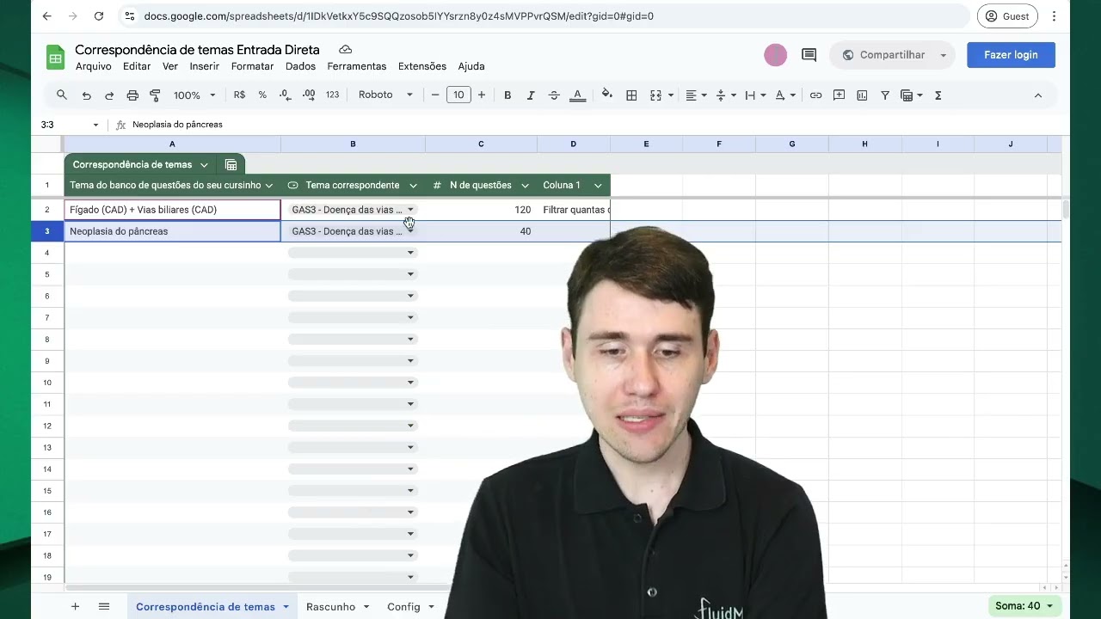The image size is (1101, 619).
Task: Click the Fazer login button
Action: [x=1011, y=55]
